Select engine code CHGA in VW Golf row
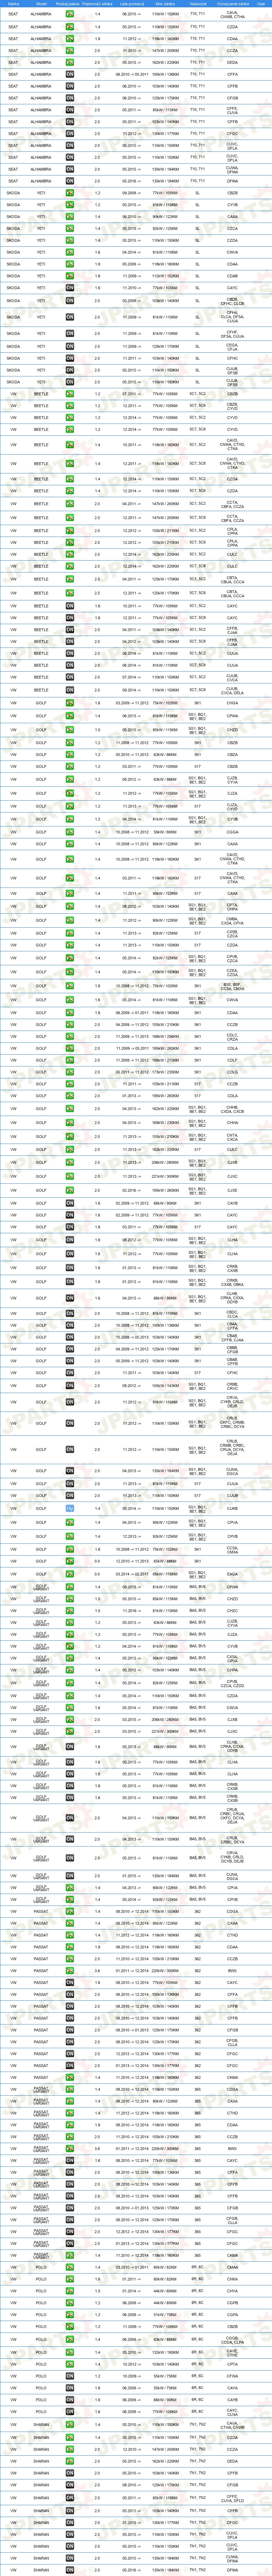 point(232,703)
